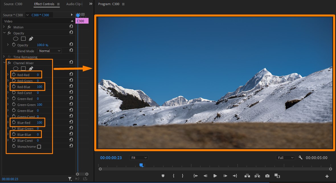Click the Lift icon in the transport controls
The width and height of the screenshot is (336, 183).
247,176
